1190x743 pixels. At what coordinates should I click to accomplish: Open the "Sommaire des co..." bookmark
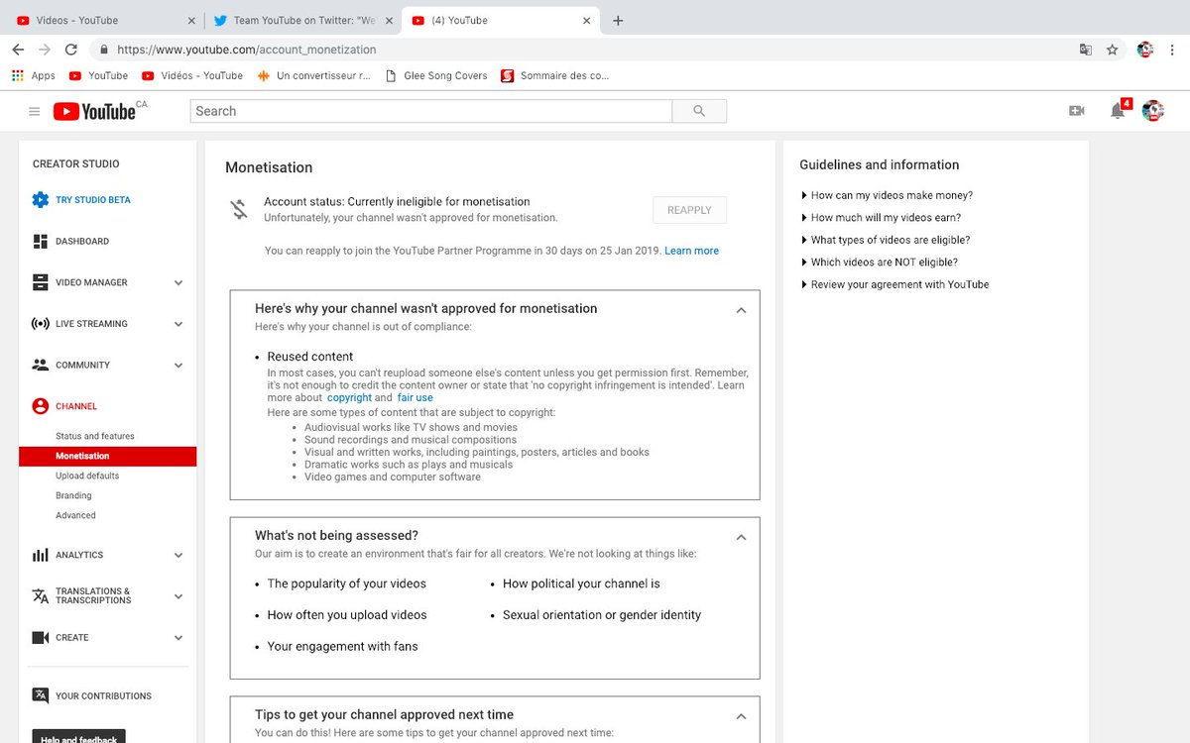coord(554,75)
